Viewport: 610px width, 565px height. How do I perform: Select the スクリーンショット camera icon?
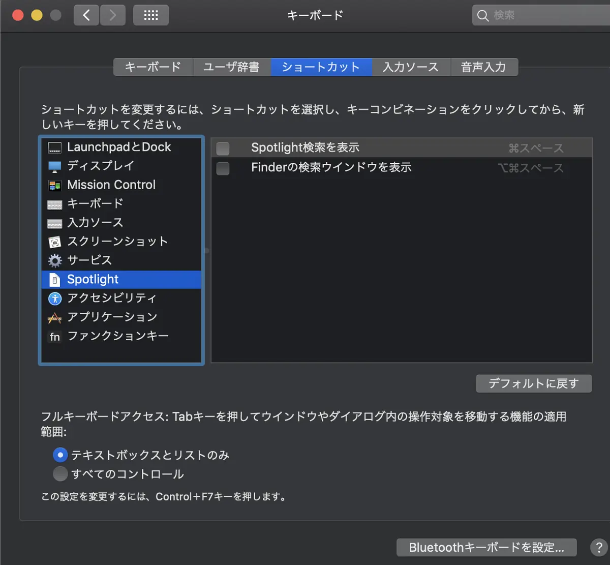tap(54, 242)
